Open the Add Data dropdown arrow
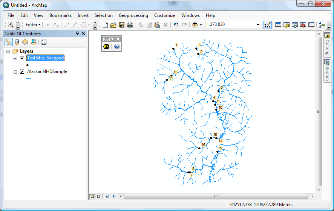The height and width of the screenshot is (211, 334). pyautogui.click(x=201, y=25)
